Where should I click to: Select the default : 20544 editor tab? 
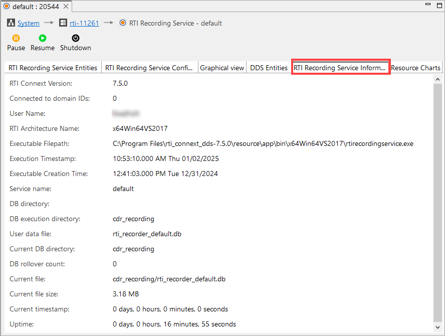[36, 7]
